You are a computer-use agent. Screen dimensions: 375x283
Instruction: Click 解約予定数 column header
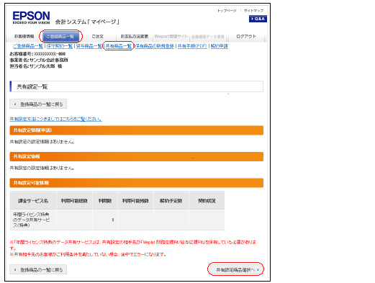click(171, 201)
